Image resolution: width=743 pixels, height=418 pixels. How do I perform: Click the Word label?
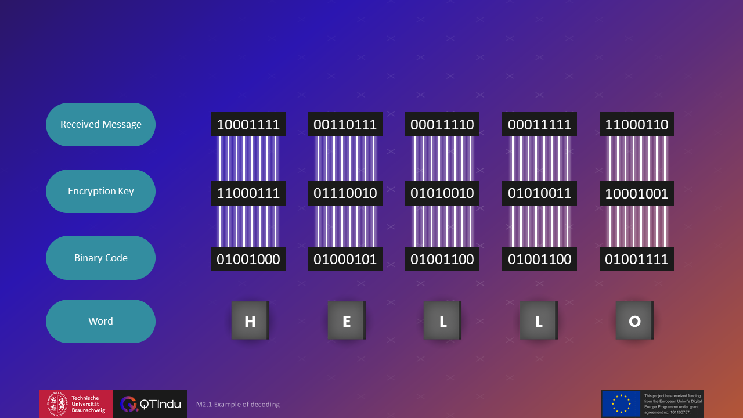[x=100, y=321]
